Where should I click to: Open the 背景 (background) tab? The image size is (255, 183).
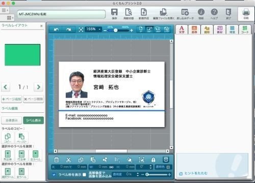(232, 29)
